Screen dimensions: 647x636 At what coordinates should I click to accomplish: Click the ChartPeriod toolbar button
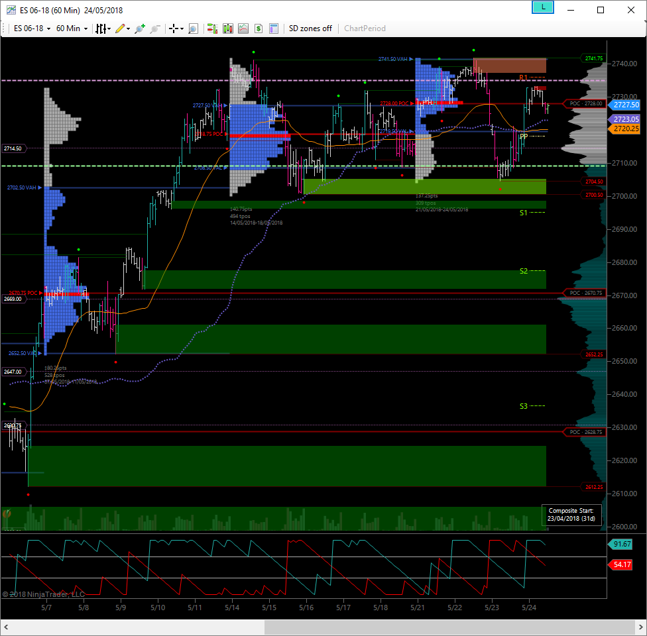pos(365,28)
